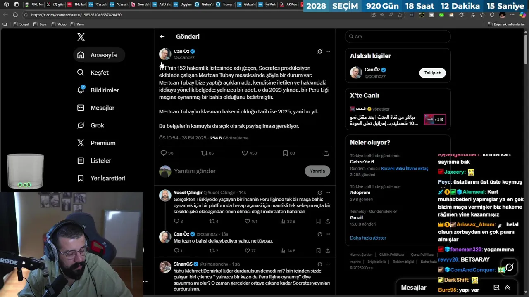Screen dimensions: 529x297
Task: Expand the Basın bookmarks folder
Action: click(41, 24)
